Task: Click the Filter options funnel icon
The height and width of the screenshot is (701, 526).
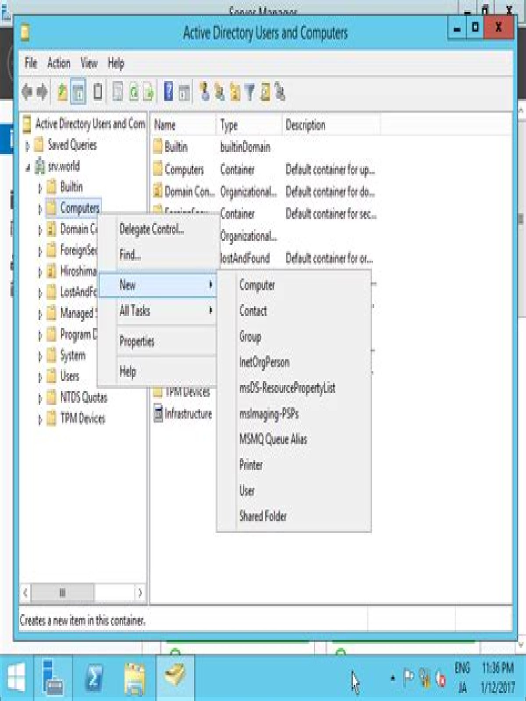Action: (250, 92)
